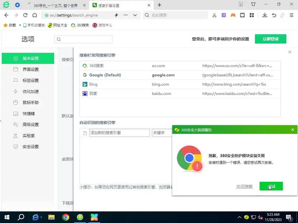Screen dimensions: 298x223
Task: Open the 网址大全 bookmark
Action: (x=58, y=25)
